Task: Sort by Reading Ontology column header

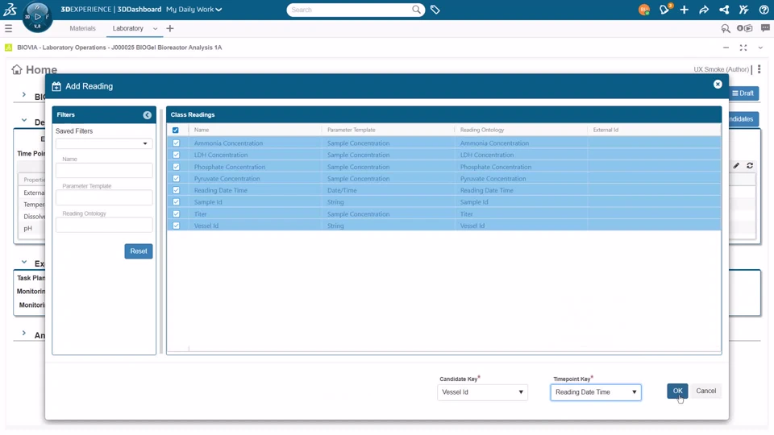Action: pyautogui.click(x=482, y=130)
